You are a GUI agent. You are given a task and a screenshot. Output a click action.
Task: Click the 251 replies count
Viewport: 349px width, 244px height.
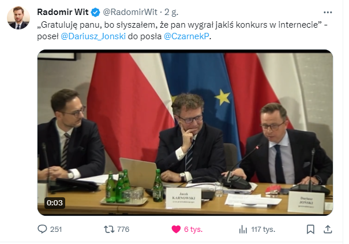[56, 230]
